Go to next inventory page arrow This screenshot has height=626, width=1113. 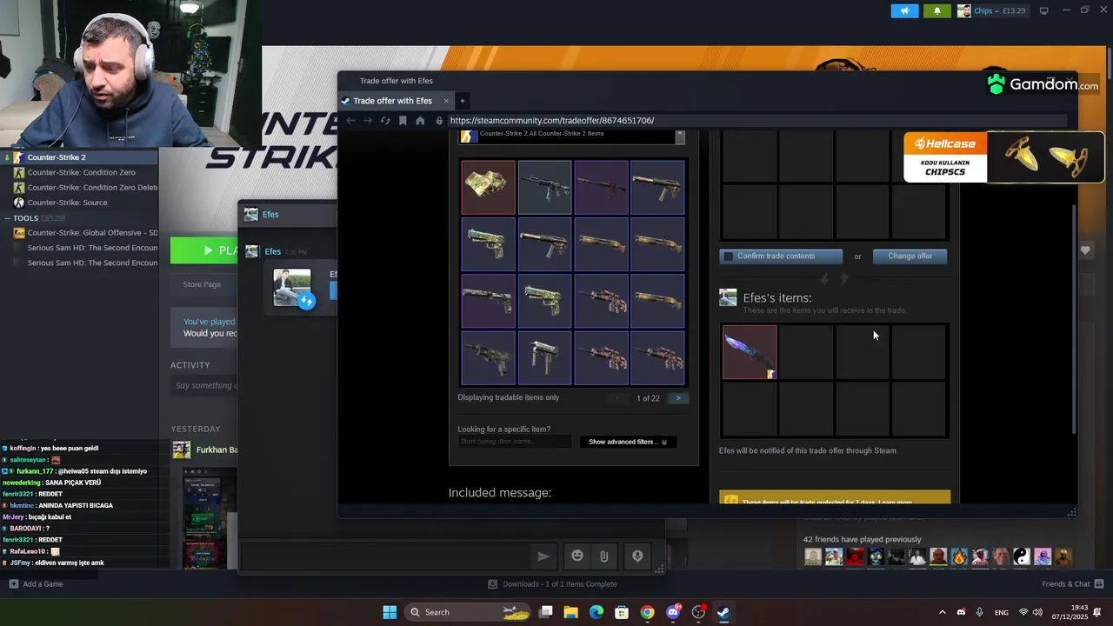(678, 398)
